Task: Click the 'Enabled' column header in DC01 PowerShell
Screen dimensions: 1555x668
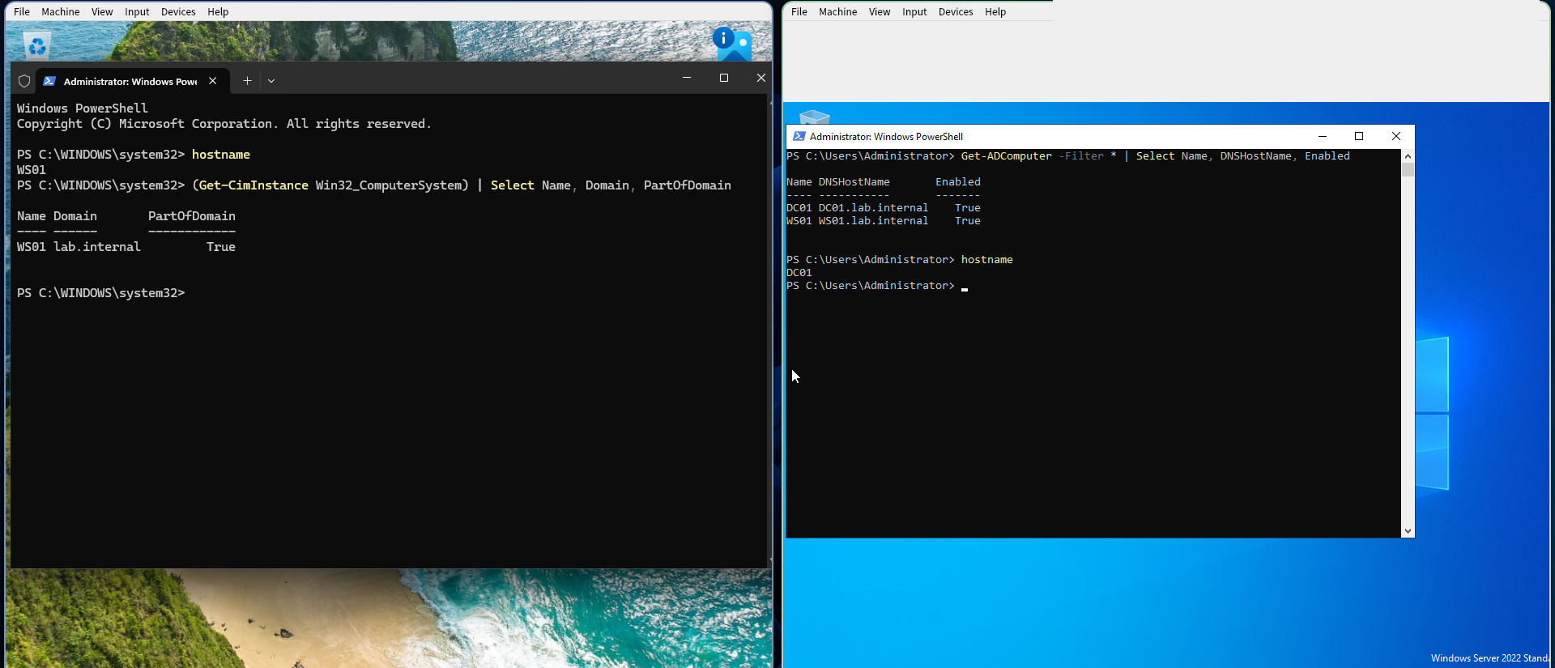Action: click(x=958, y=182)
